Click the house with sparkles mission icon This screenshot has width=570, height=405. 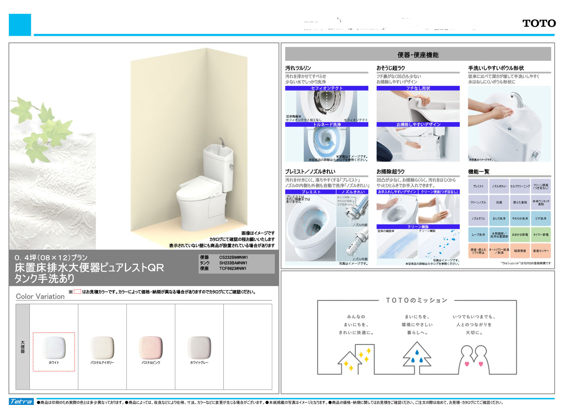click(x=356, y=359)
